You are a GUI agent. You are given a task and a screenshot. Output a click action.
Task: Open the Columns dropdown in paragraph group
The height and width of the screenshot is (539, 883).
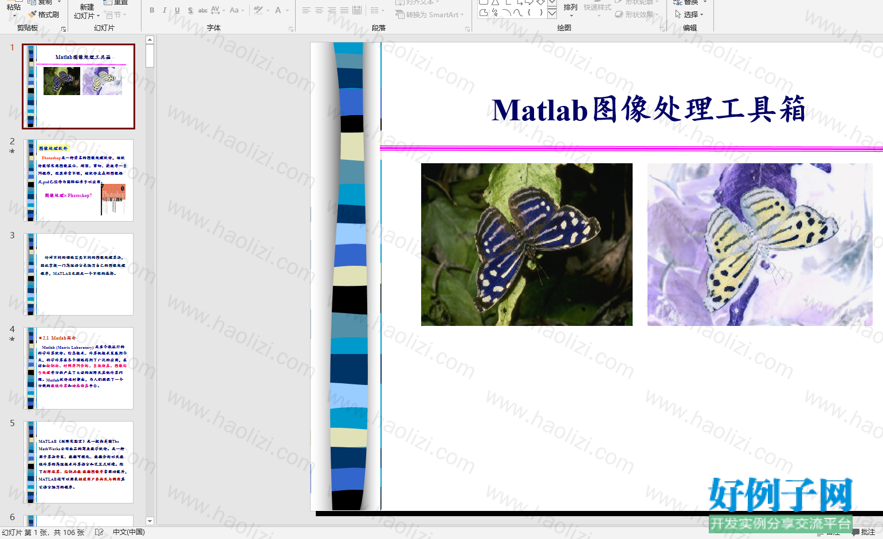coord(377,10)
